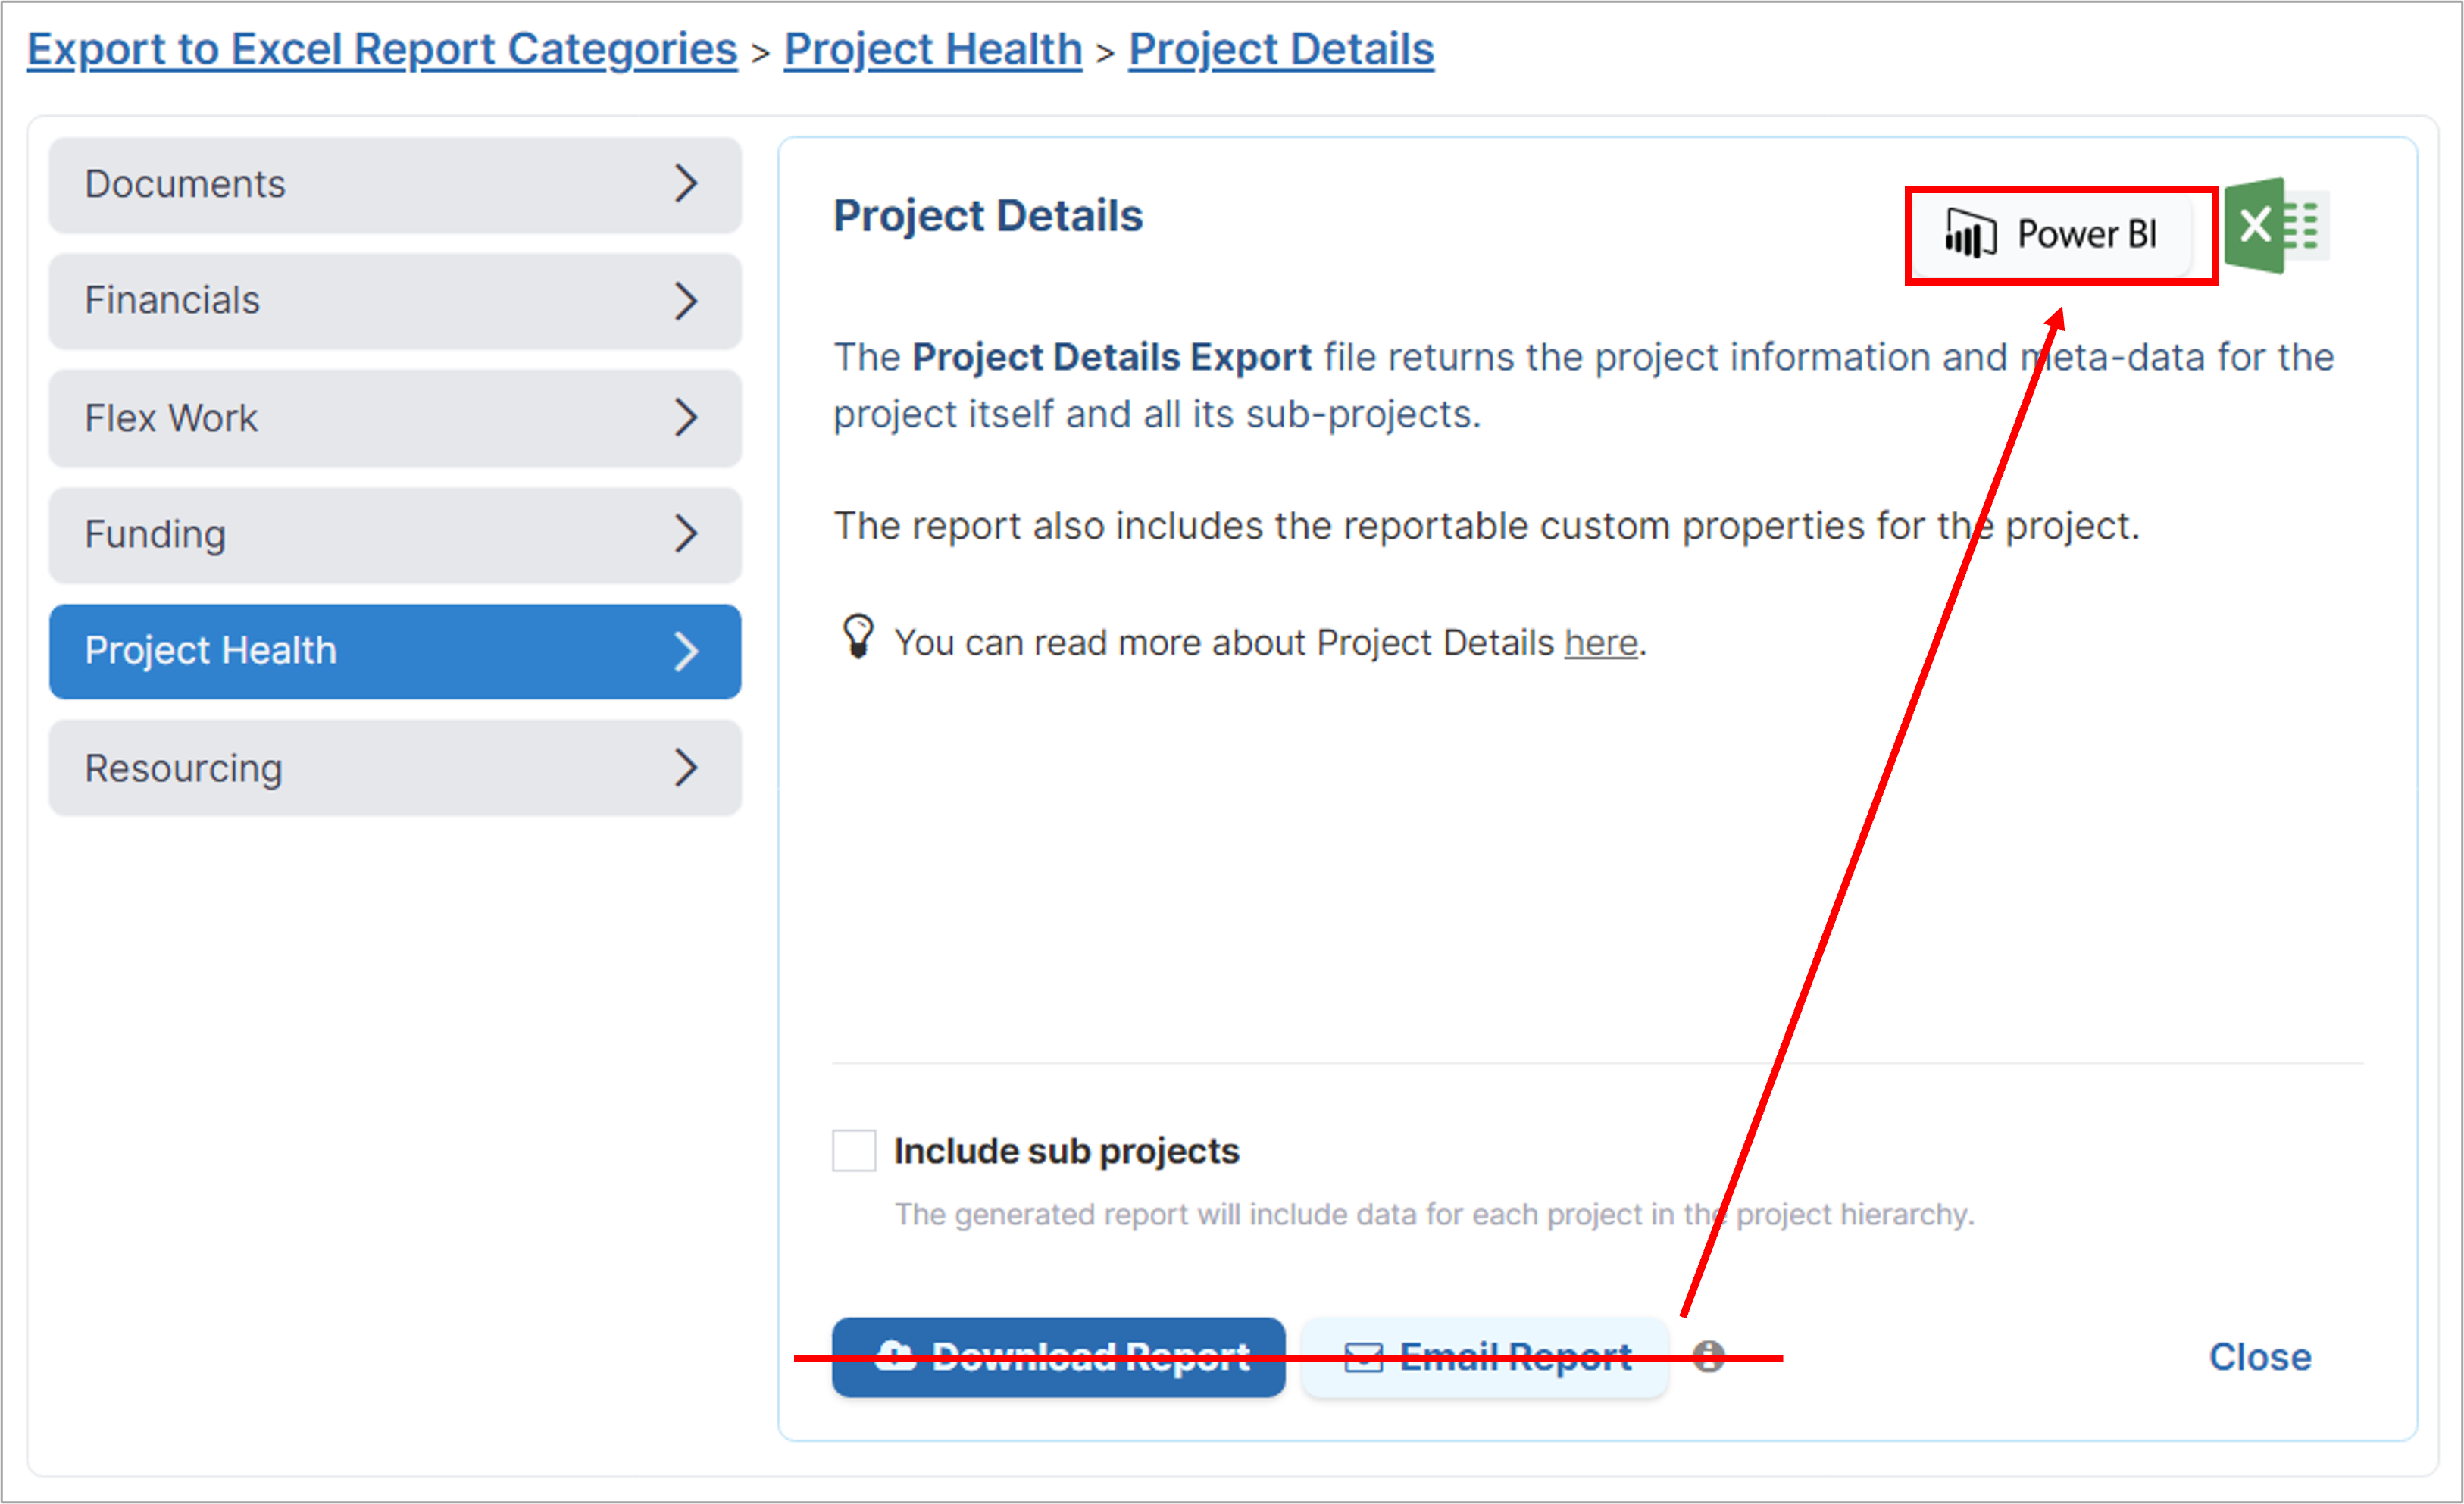
Task: Click the green Excel icon
Action: [x=2277, y=225]
